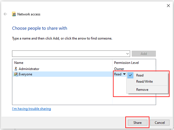Click the Network access folder icon
The image size is (174, 130).
click(14, 14)
